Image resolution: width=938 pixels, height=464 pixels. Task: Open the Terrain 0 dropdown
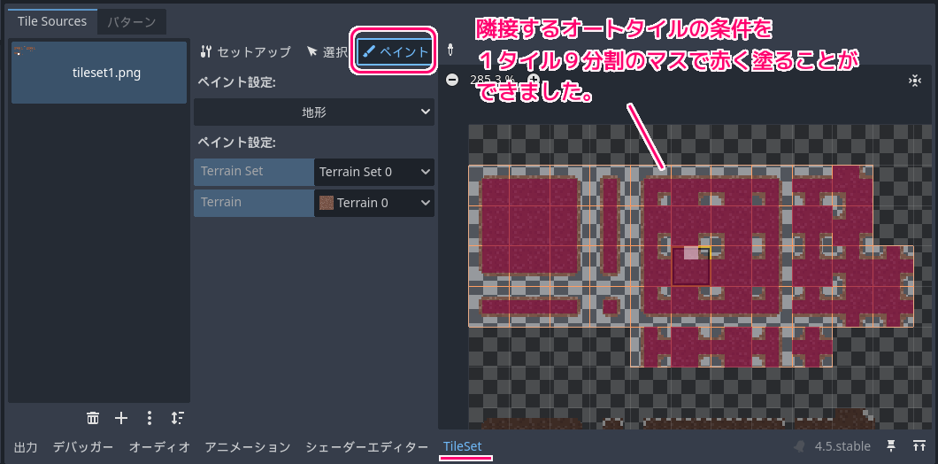point(373,203)
